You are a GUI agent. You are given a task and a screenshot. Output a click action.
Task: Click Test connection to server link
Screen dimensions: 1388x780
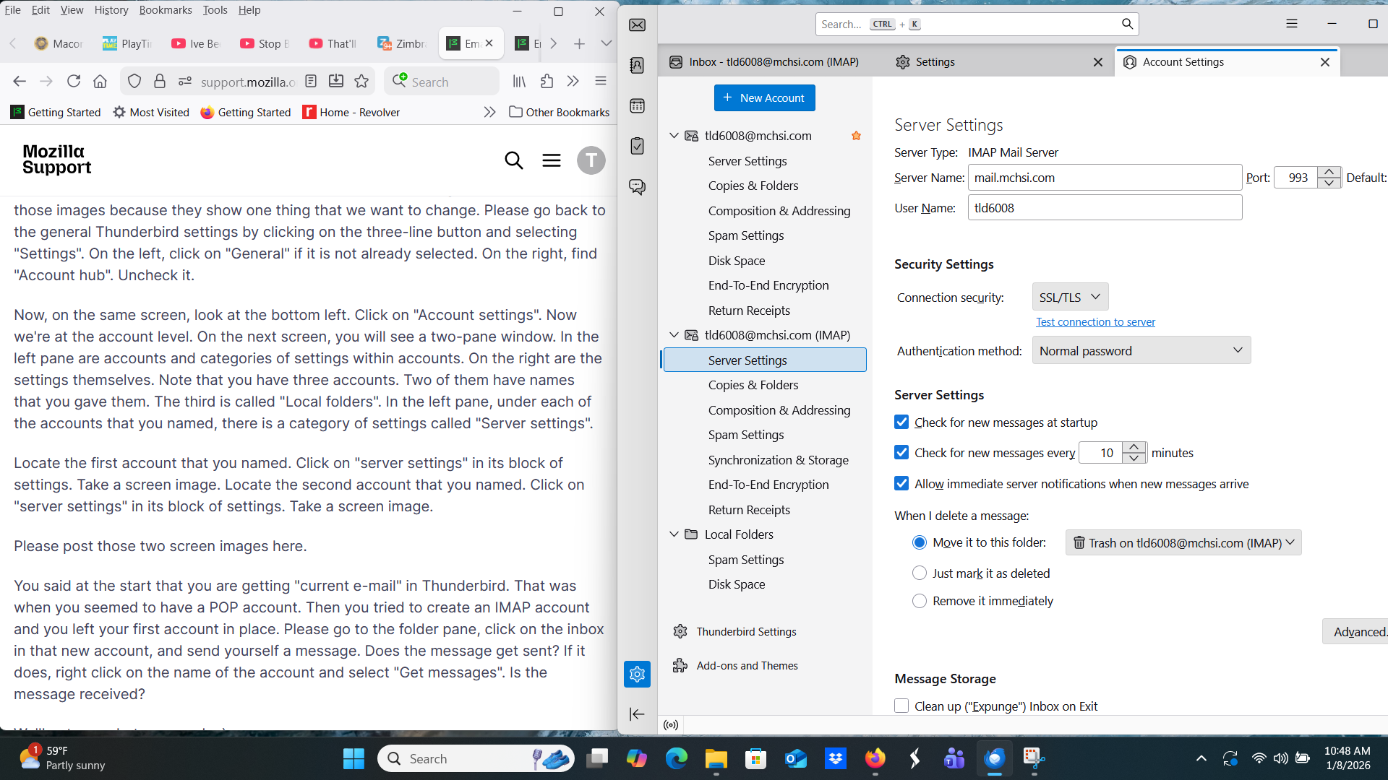click(1095, 322)
